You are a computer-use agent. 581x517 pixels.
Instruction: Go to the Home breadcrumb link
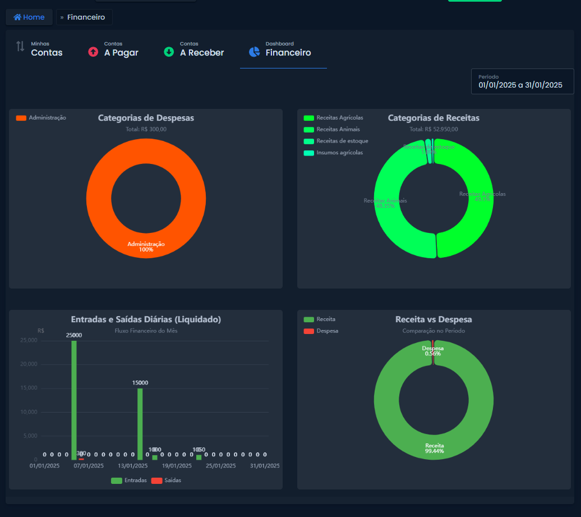pos(29,17)
